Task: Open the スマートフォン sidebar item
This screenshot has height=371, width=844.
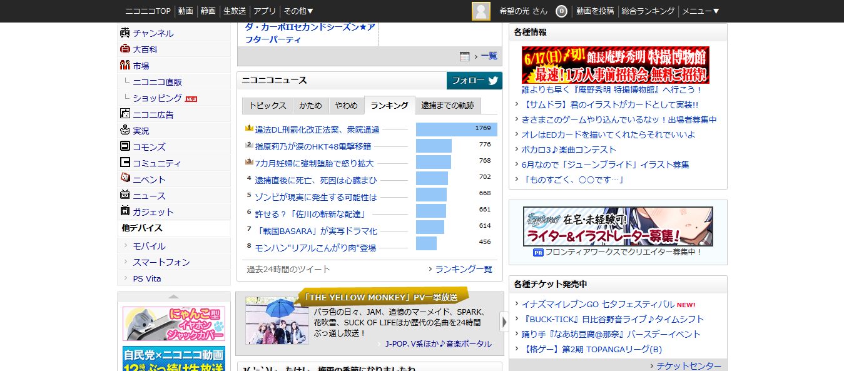Action: (161, 262)
